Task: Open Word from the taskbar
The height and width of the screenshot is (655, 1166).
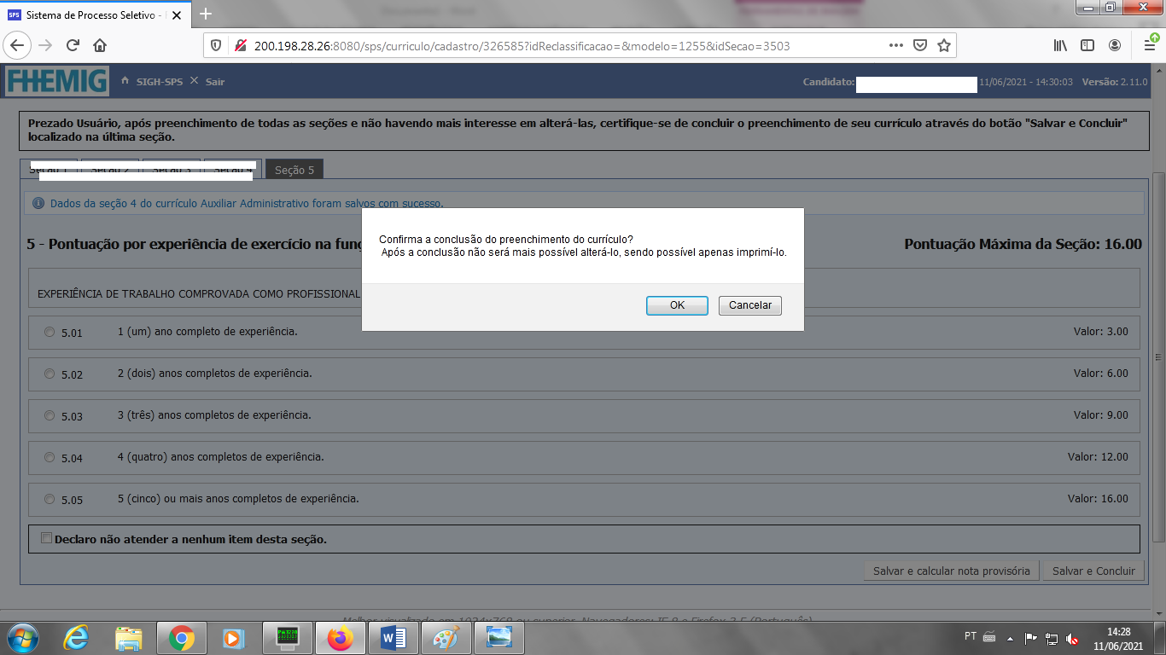Action: 394,638
